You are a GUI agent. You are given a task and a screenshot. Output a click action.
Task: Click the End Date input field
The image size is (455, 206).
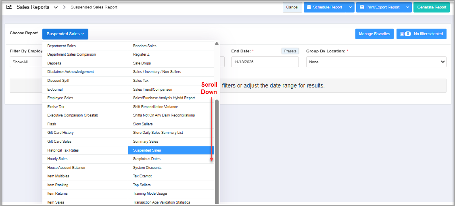click(265, 62)
